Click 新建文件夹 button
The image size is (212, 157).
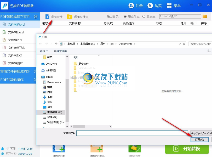[60, 51]
